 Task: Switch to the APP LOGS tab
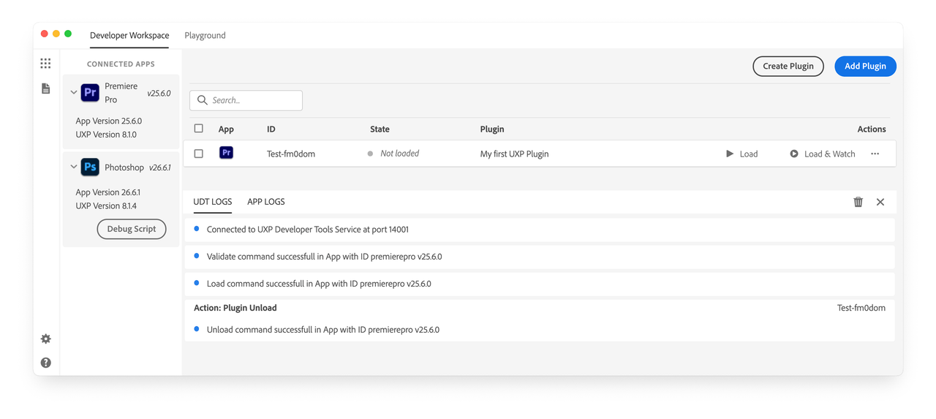[266, 202]
